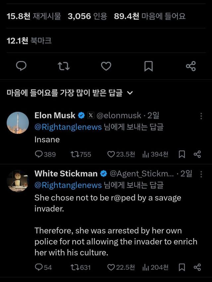Viewport: 212px width, 282px height.
Task: Repost Elon Musk's reply showing 755 reposts
Action: 75,154
